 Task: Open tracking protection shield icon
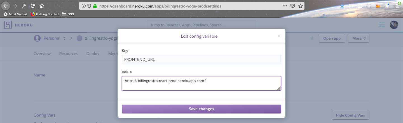coord(89,6)
